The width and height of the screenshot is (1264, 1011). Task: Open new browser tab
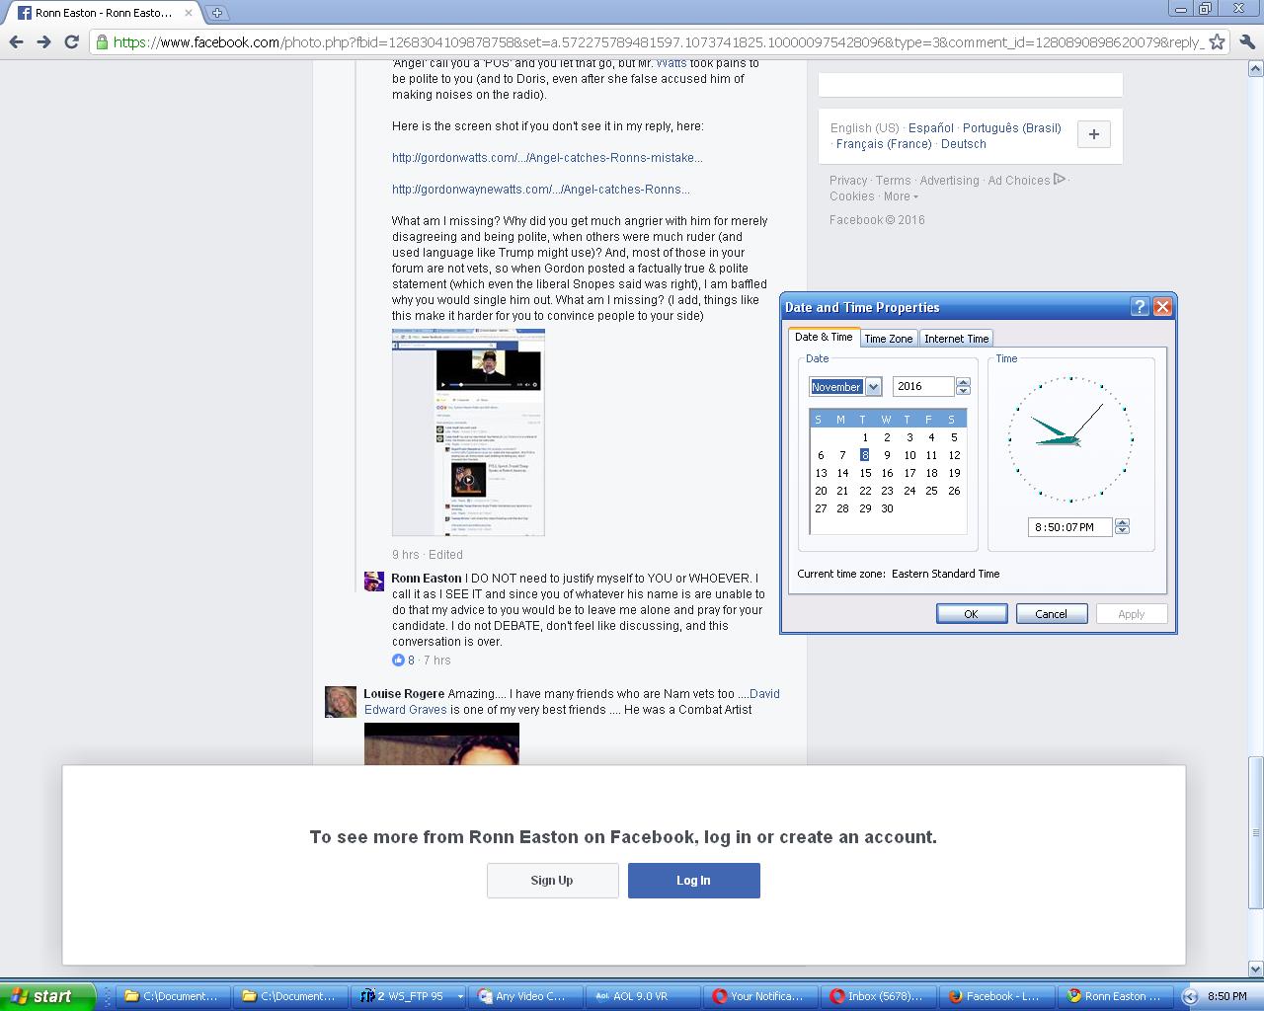click(216, 13)
